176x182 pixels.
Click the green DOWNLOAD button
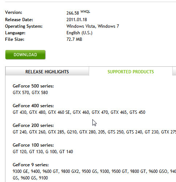point(25,55)
